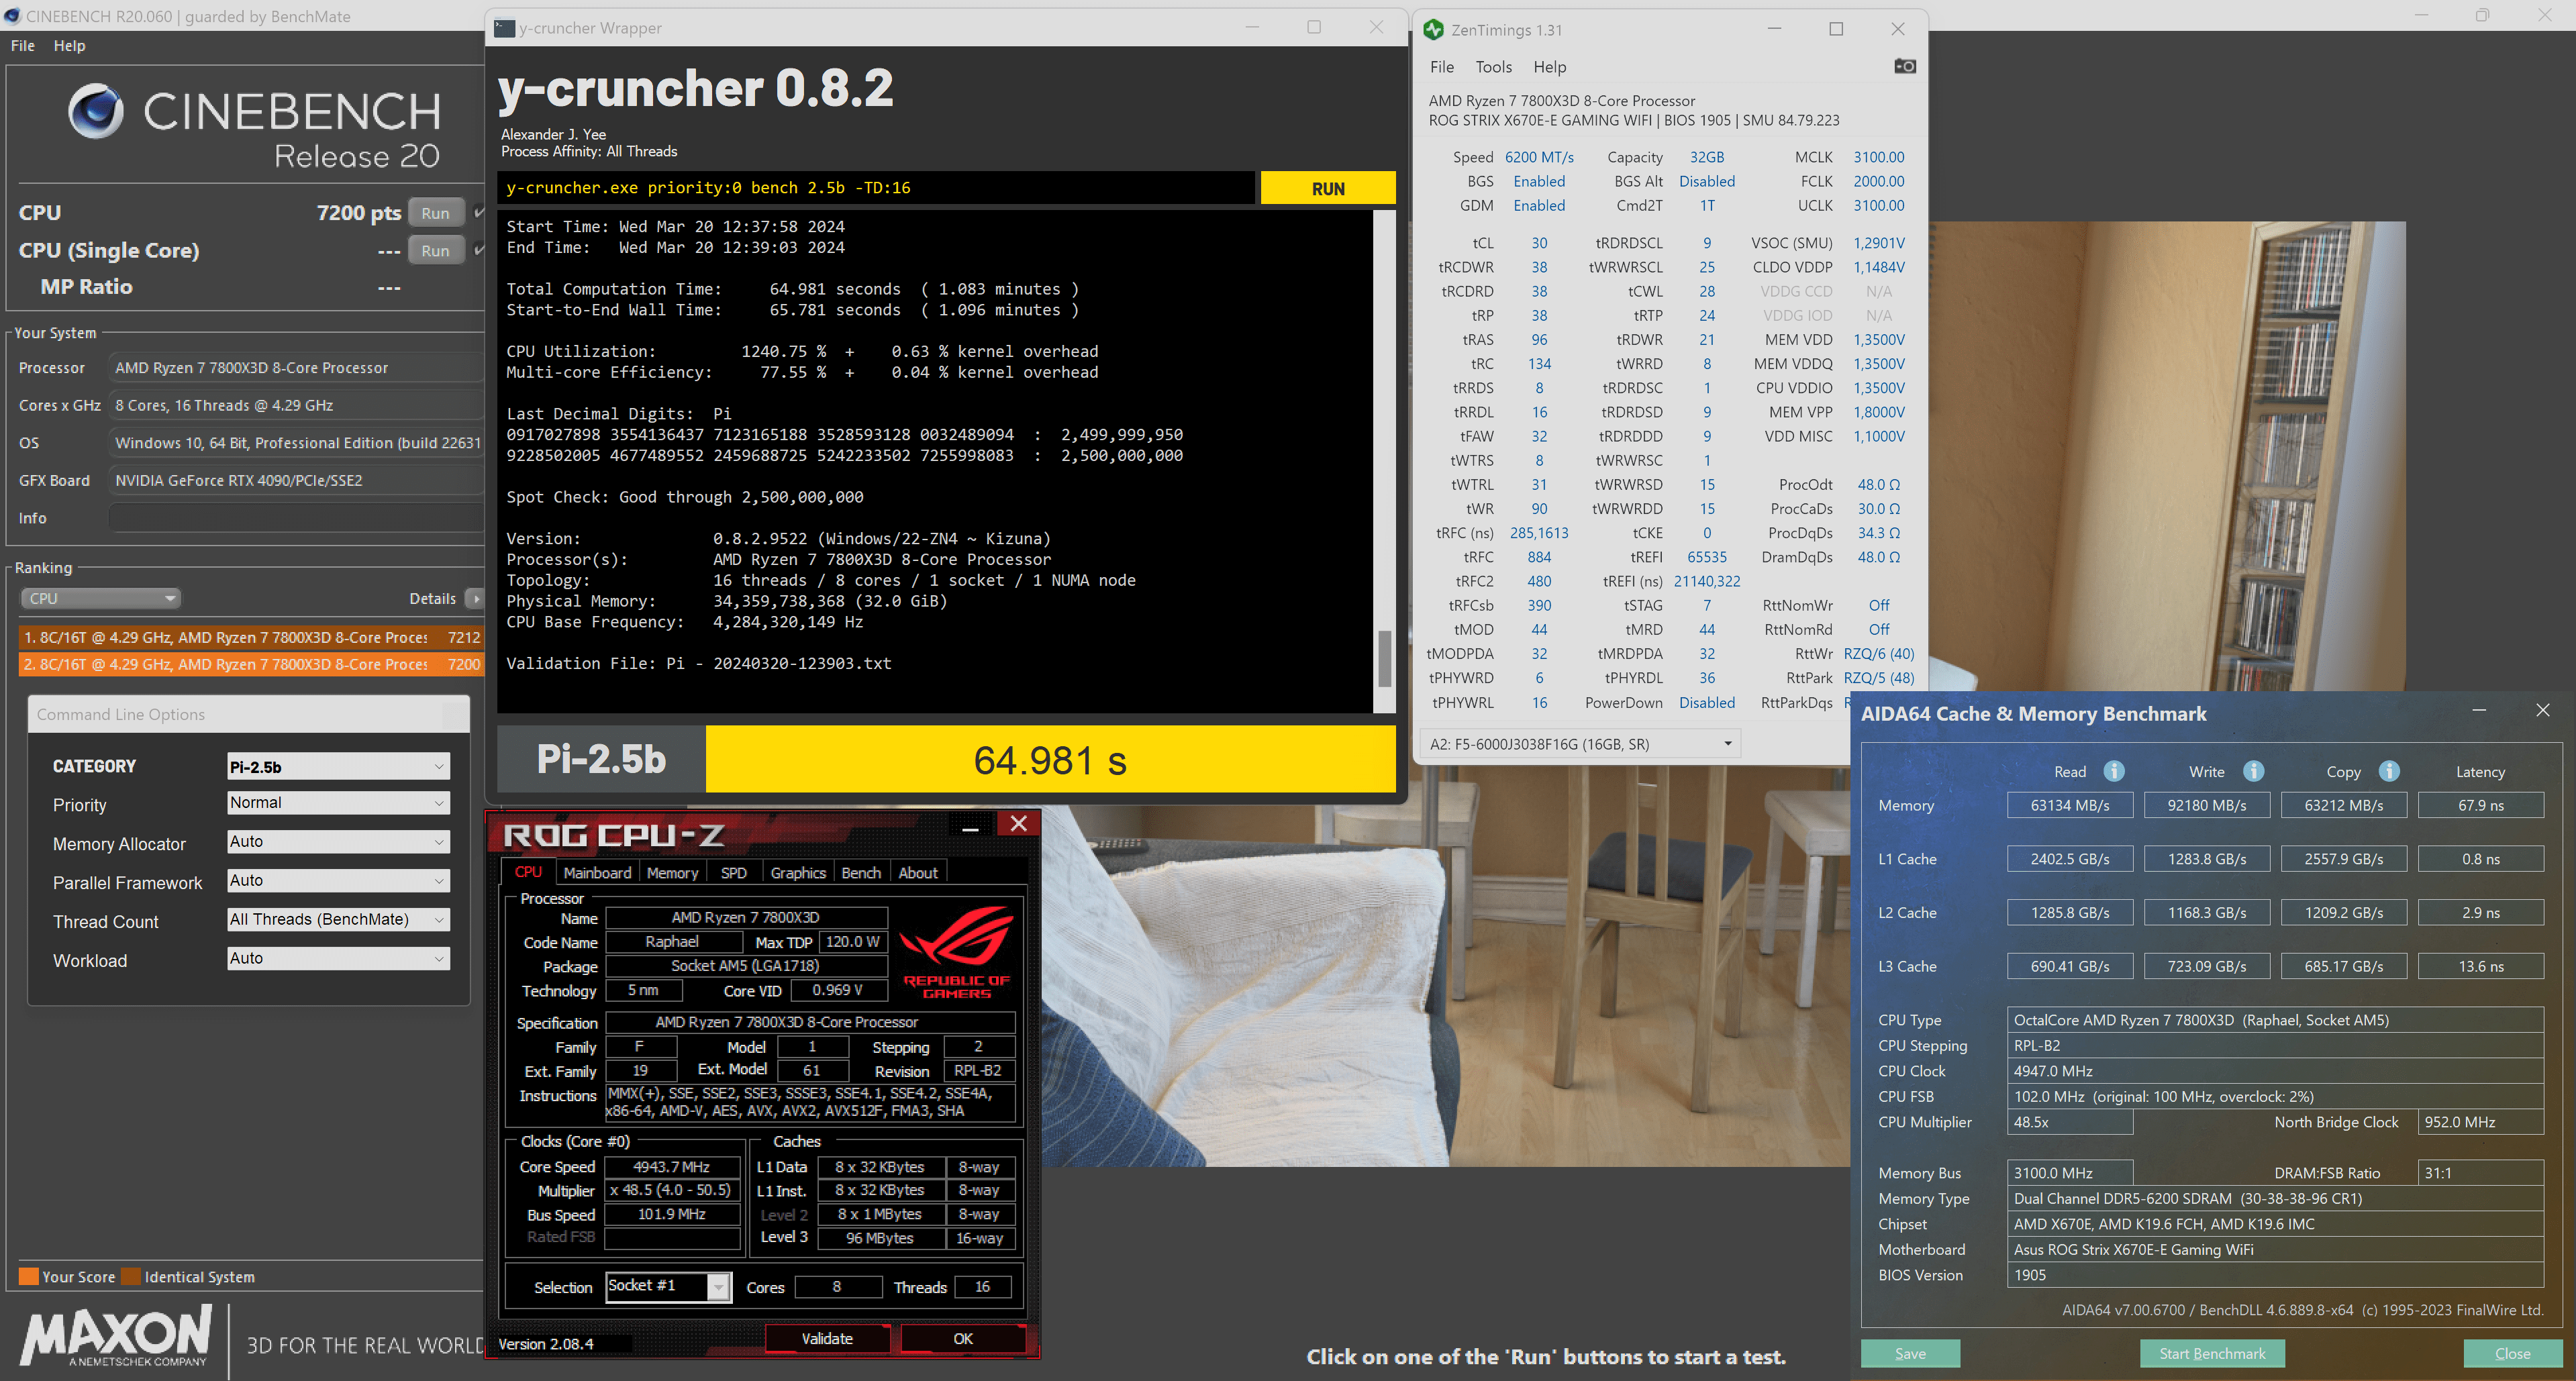Open the Cinebench Help menu

click(x=69, y=46)
